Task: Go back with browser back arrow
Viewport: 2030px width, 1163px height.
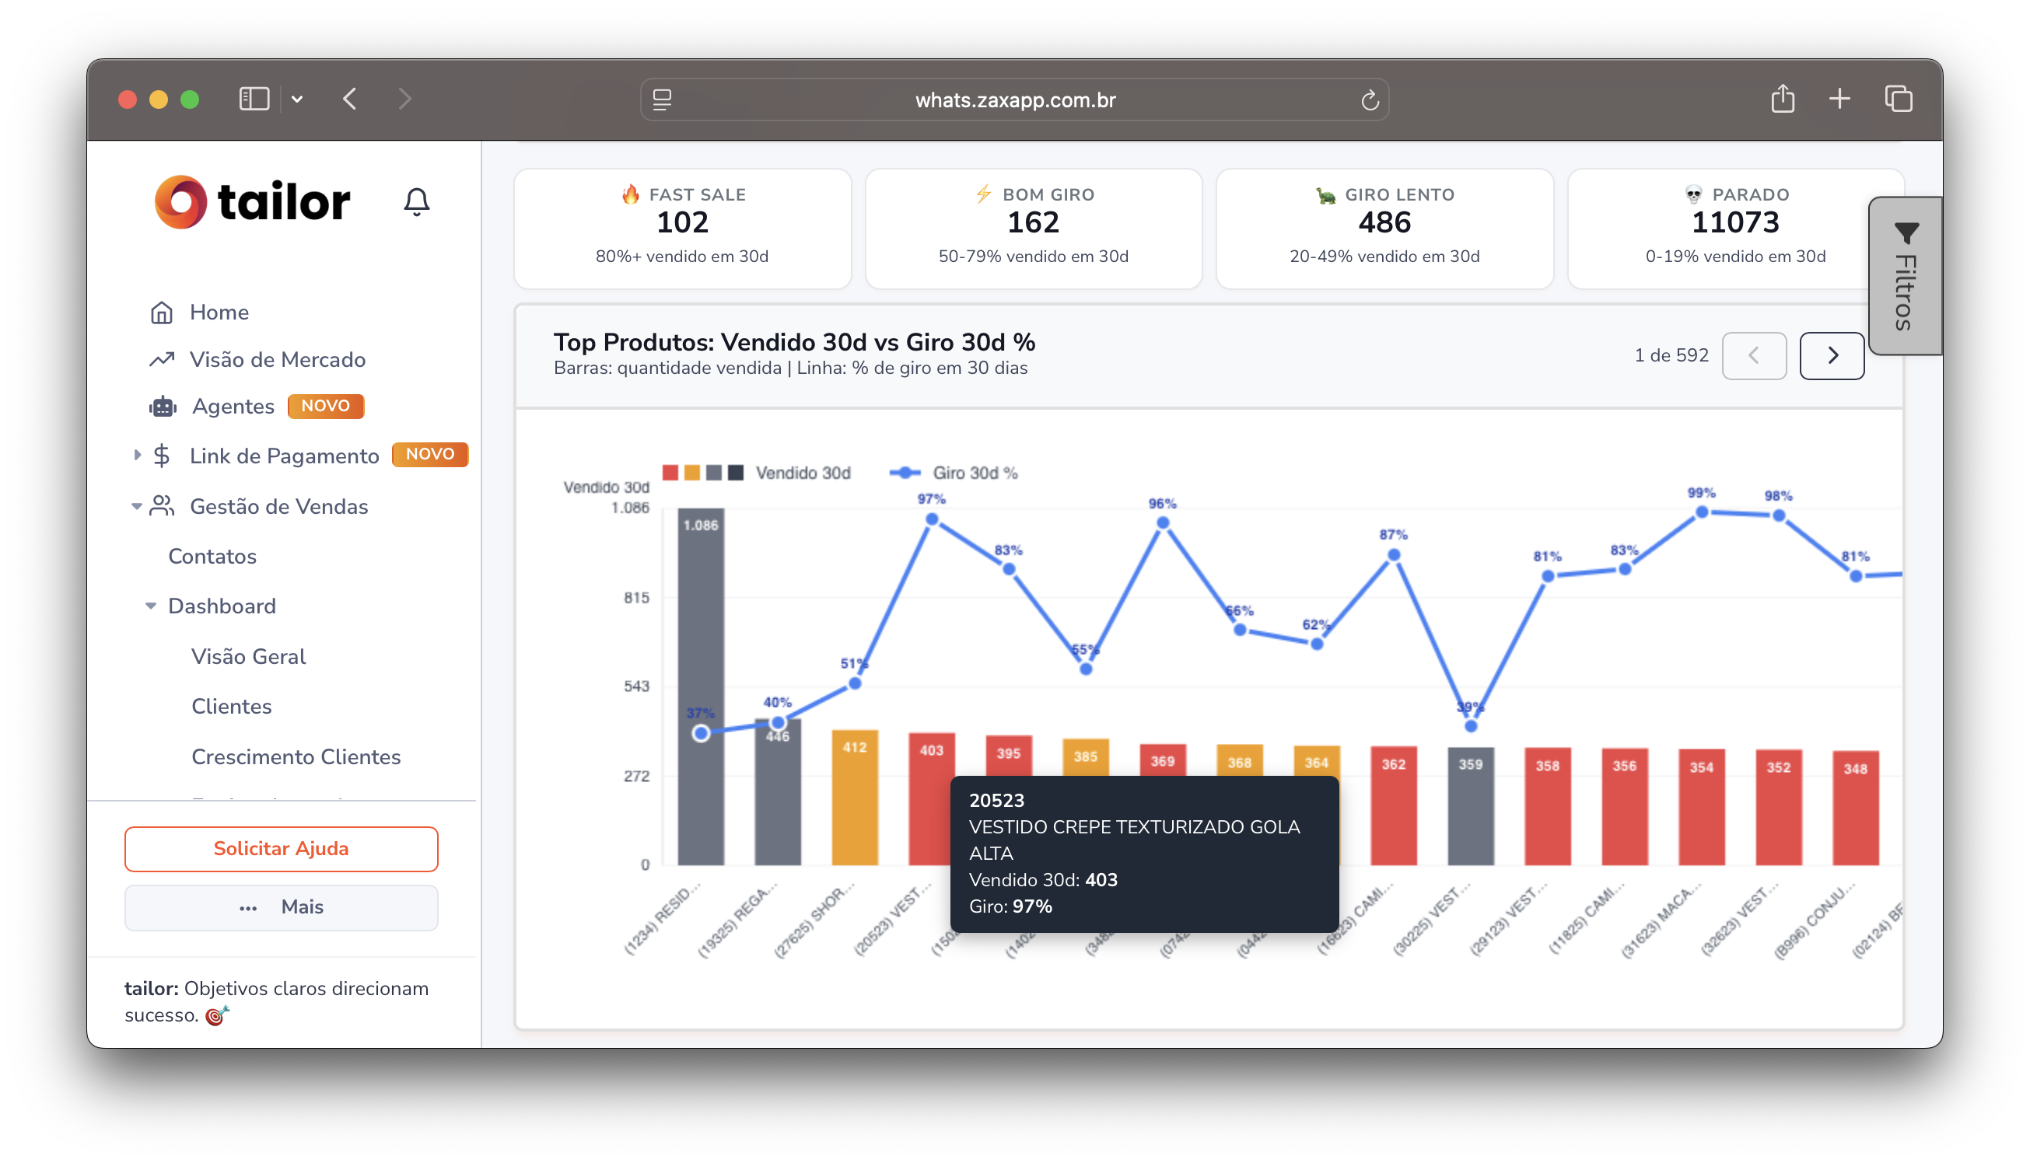Action: [350, 99]
